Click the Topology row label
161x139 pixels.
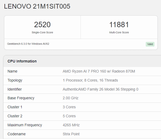click(x=15, y=80)
